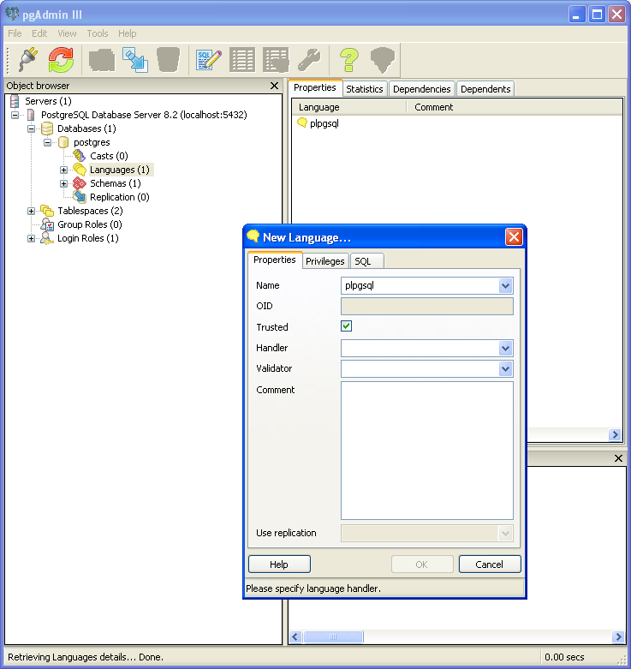The height and width of the screenshot is (669, 631).
Task: Select the postgres database node
Action: pyautogui.click(x=92, y=142)
